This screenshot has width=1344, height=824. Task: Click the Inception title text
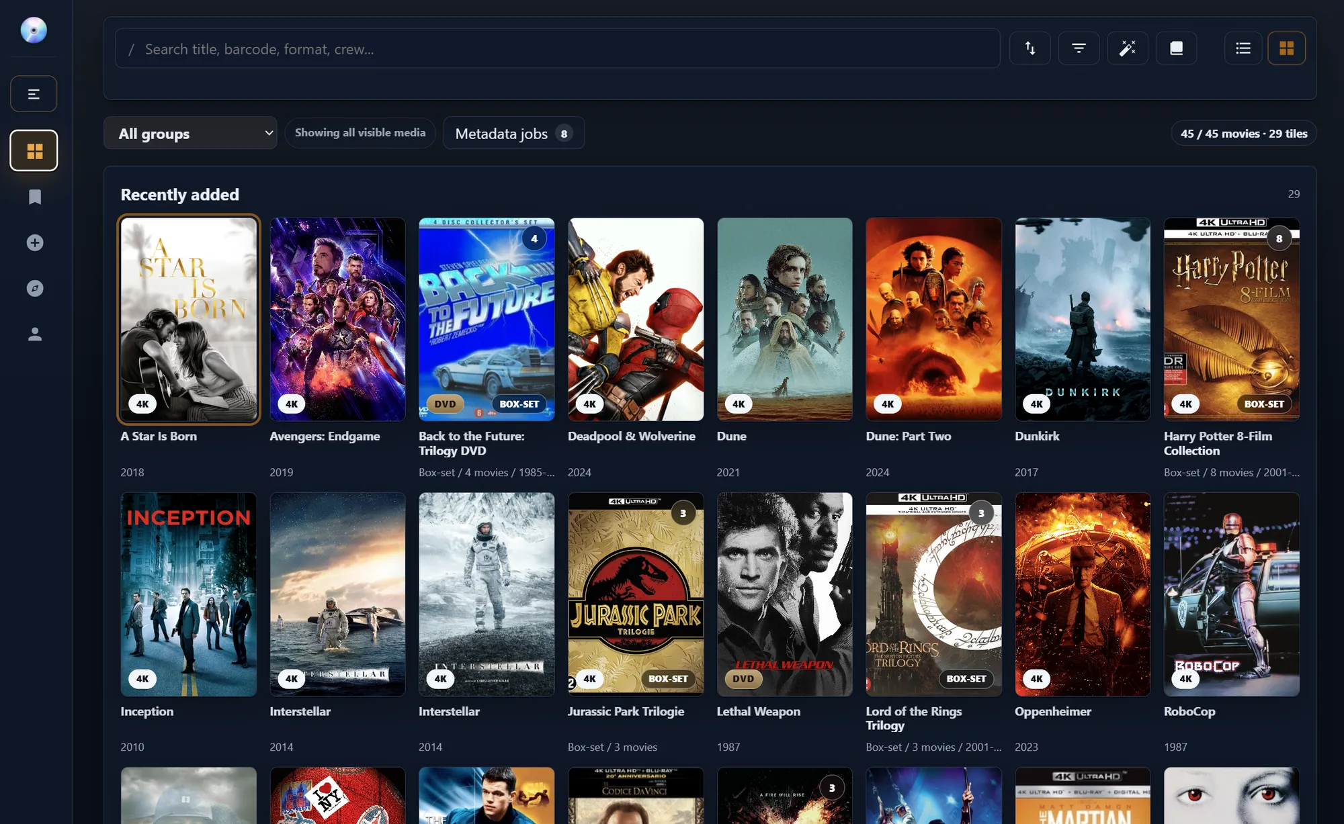[147, 712]
